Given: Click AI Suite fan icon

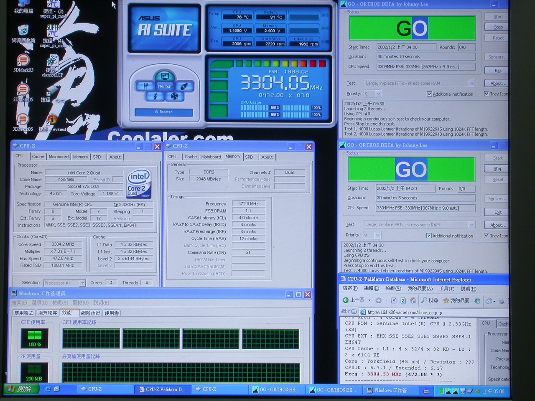Looking at the screenshot, I should point(175,96).
